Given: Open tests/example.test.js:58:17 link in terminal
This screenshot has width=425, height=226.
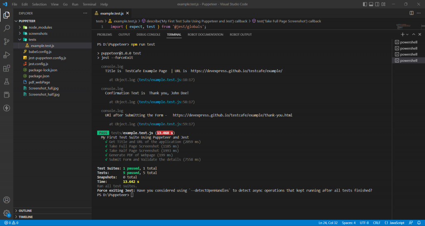Looking at the screenshot, I should click(166, 102).
